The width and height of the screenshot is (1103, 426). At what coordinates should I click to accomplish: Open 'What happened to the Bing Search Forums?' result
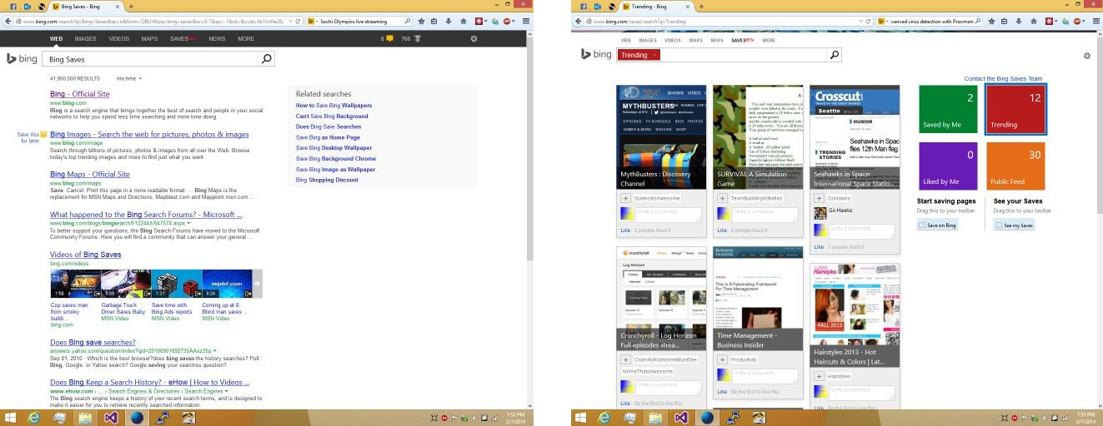coord(146,215)
